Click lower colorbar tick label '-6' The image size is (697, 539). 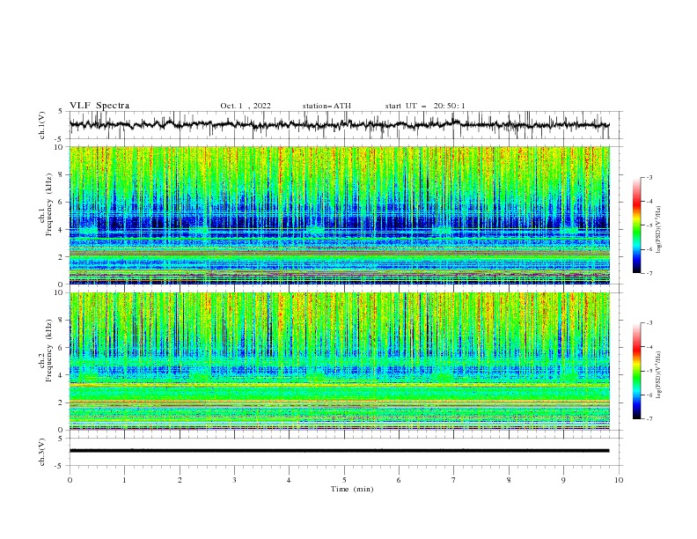649,395
